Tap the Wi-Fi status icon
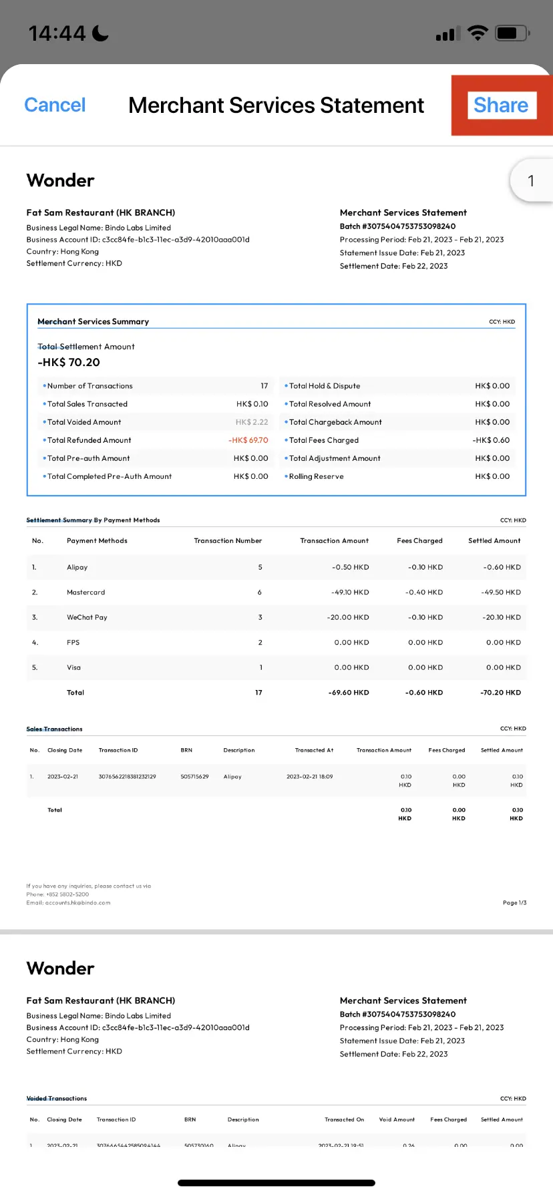The width and height of the screenshot is (553, 1197). click(478, 33)
